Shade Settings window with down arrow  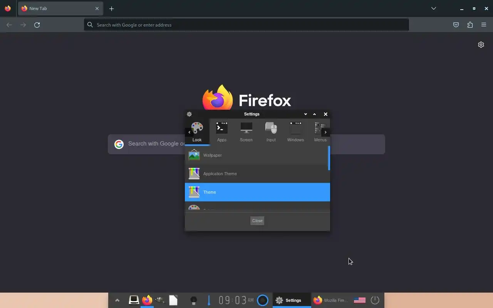pos(305,114)
